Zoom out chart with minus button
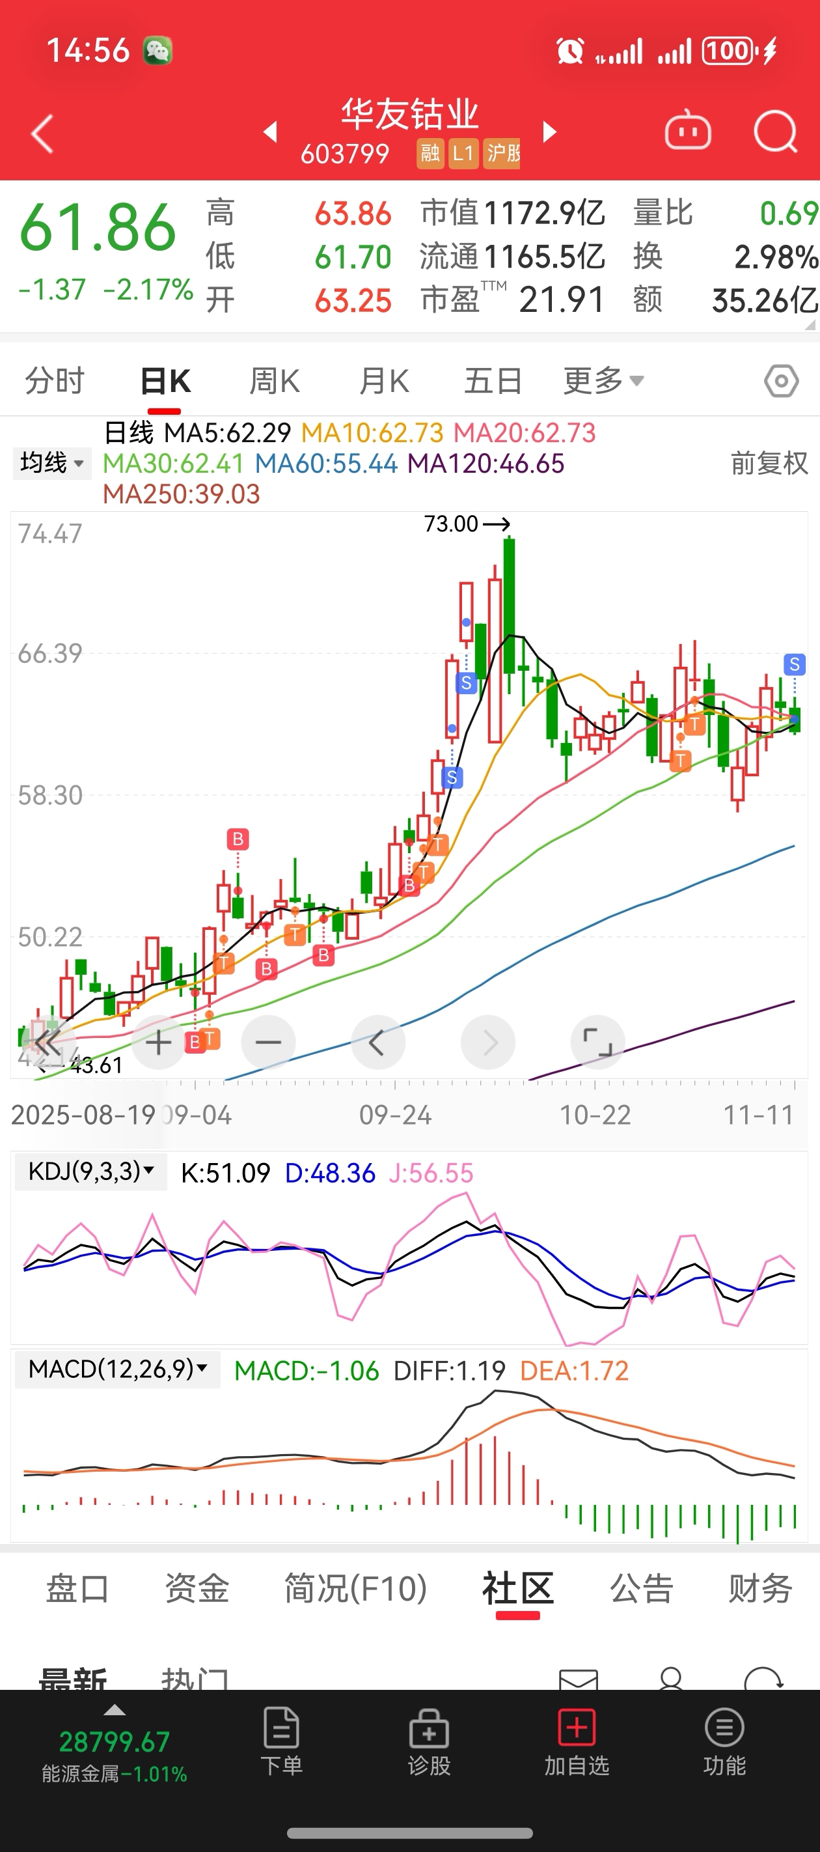The height and width of the screenshot is (1852, 820). click(x=268, y=1042)
